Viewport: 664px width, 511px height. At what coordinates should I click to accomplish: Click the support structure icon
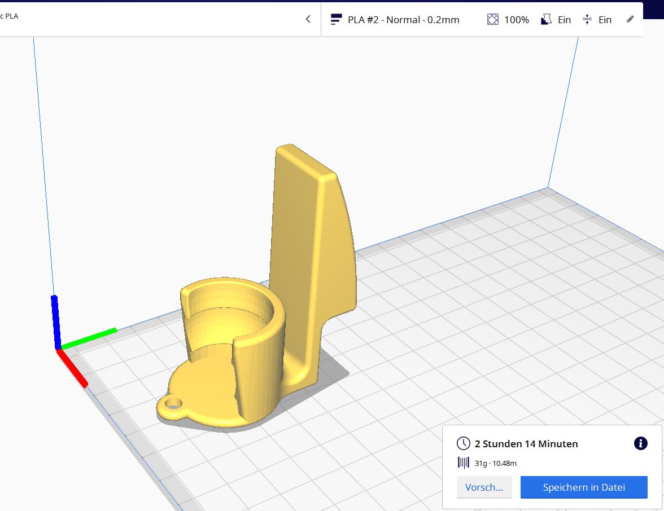click(547, 19)
